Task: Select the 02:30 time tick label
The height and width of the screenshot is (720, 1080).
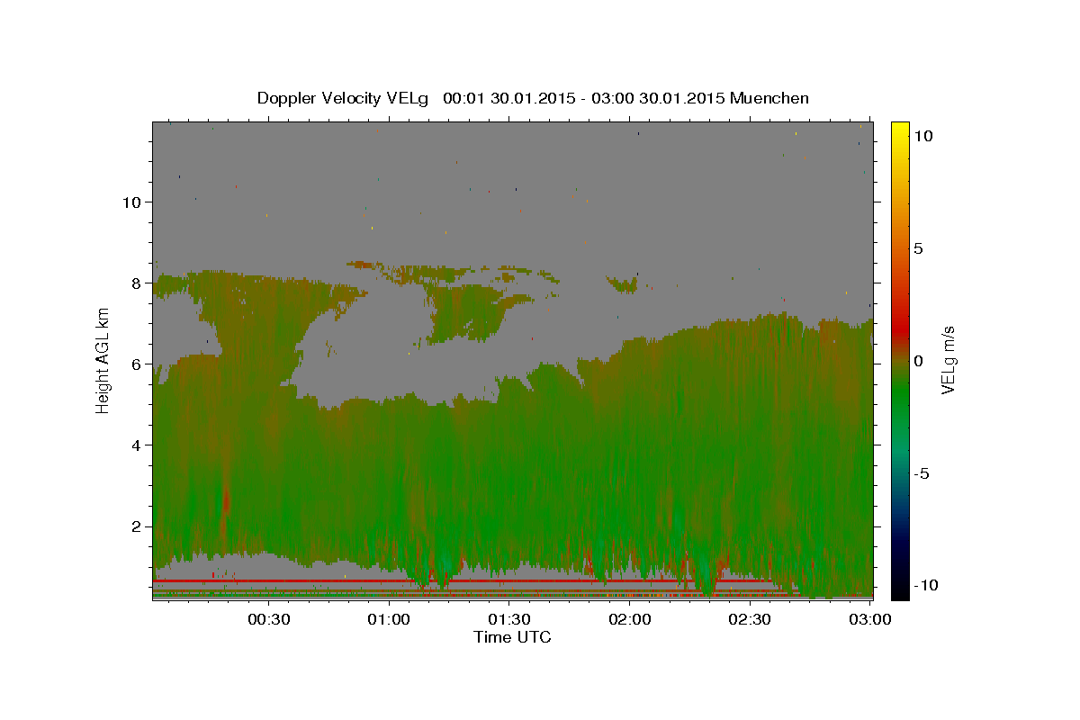Action: click(x=750, y=619)
